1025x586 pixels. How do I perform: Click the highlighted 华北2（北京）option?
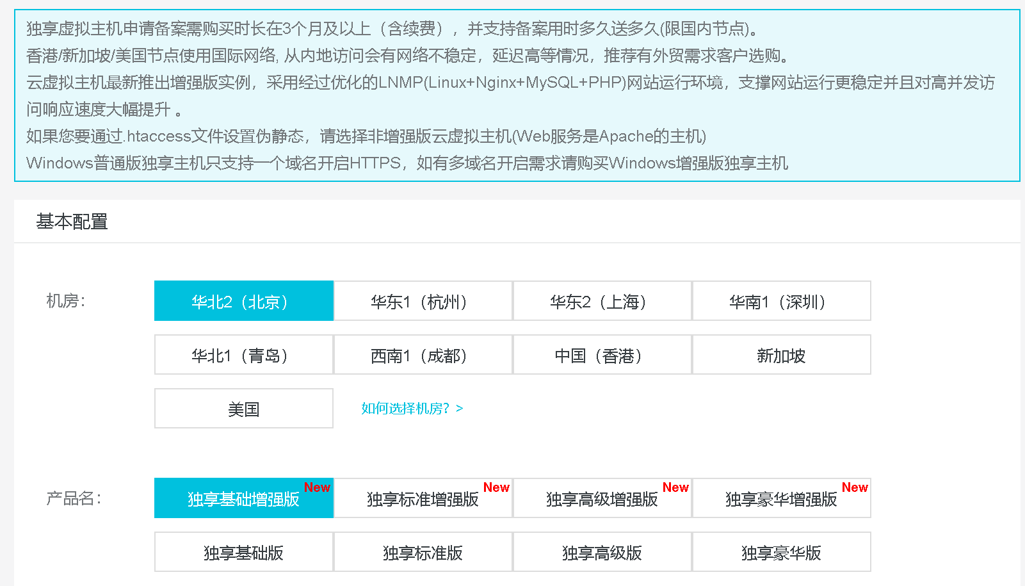(243, 301)
